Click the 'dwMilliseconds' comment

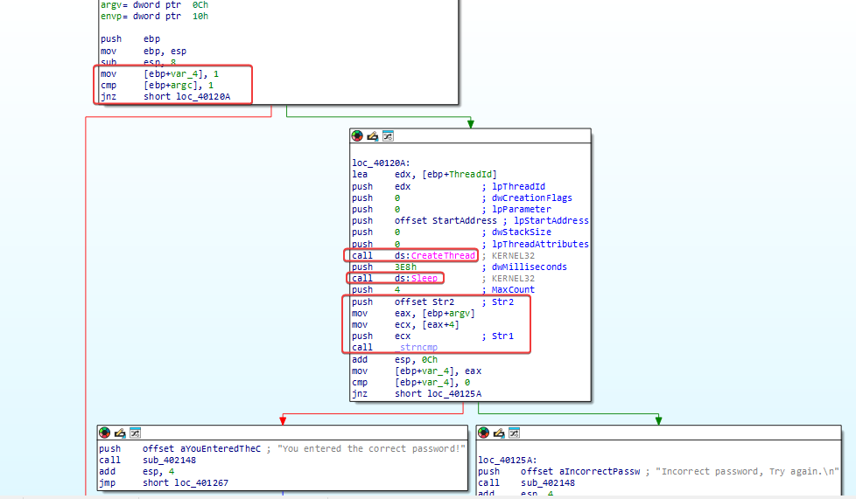(x=529, y=267)
